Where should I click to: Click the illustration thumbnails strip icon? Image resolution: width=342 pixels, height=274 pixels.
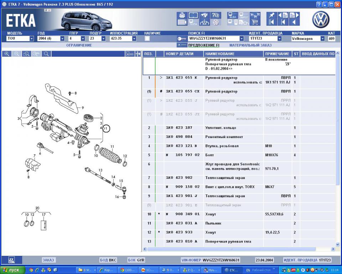[130, 54]
